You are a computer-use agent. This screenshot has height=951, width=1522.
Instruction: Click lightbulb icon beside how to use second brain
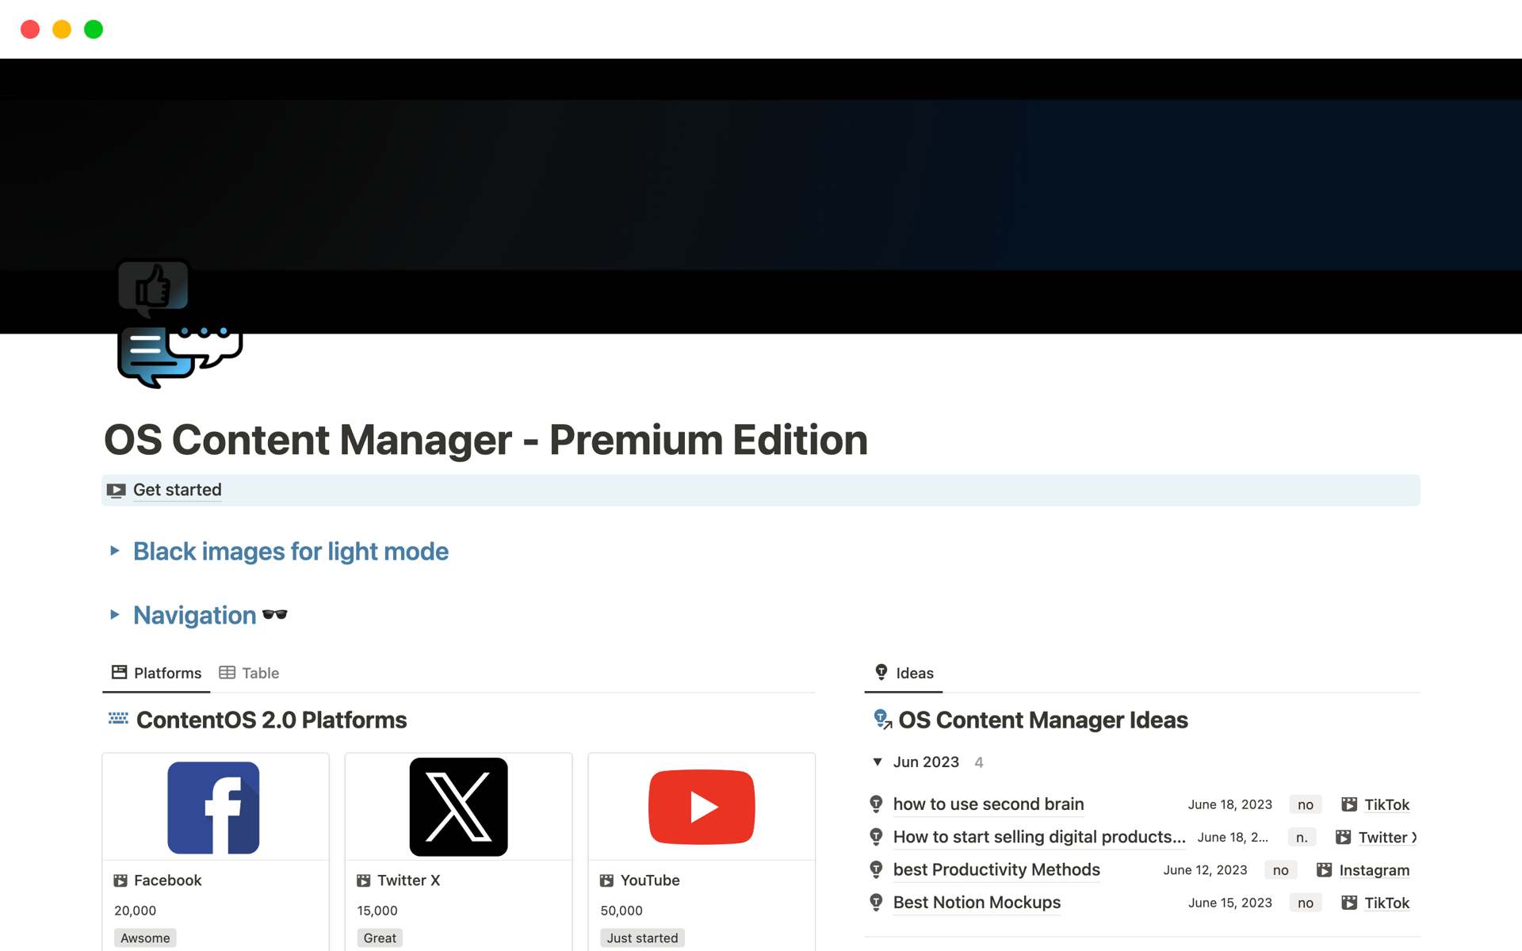coord(876,804)
